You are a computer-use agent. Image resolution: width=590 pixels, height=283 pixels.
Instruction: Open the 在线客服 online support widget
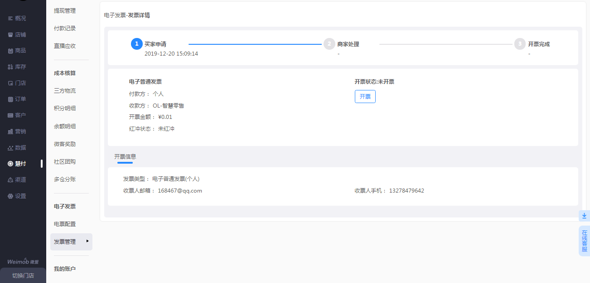click(585, 241)
